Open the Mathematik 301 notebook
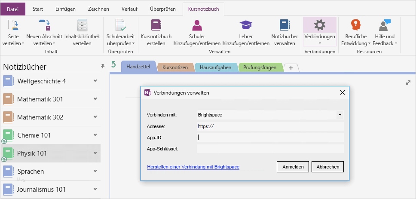Screen dimensions: 416x199 (50, 99)
